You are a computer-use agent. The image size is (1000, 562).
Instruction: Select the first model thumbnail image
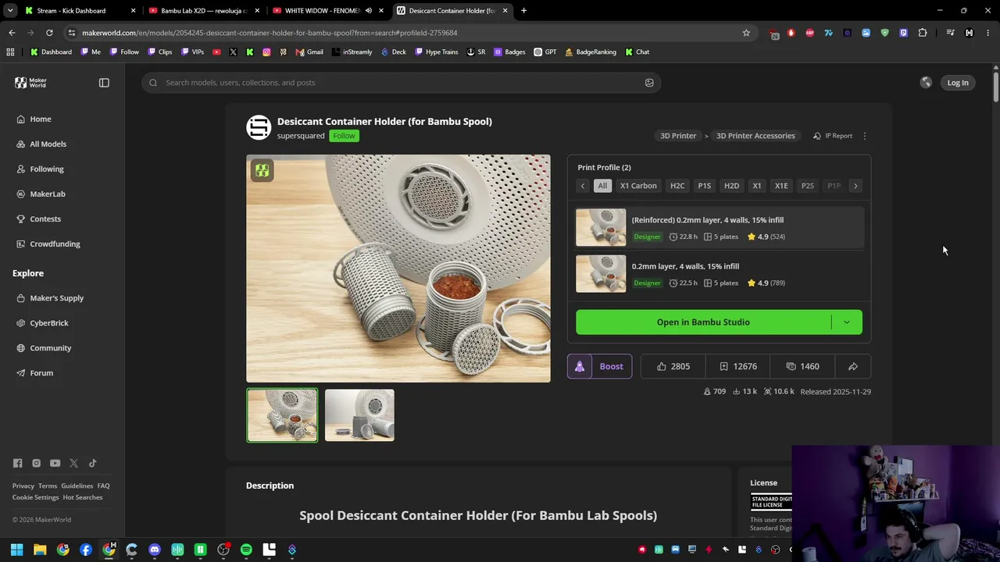click(x=282, y=415)
